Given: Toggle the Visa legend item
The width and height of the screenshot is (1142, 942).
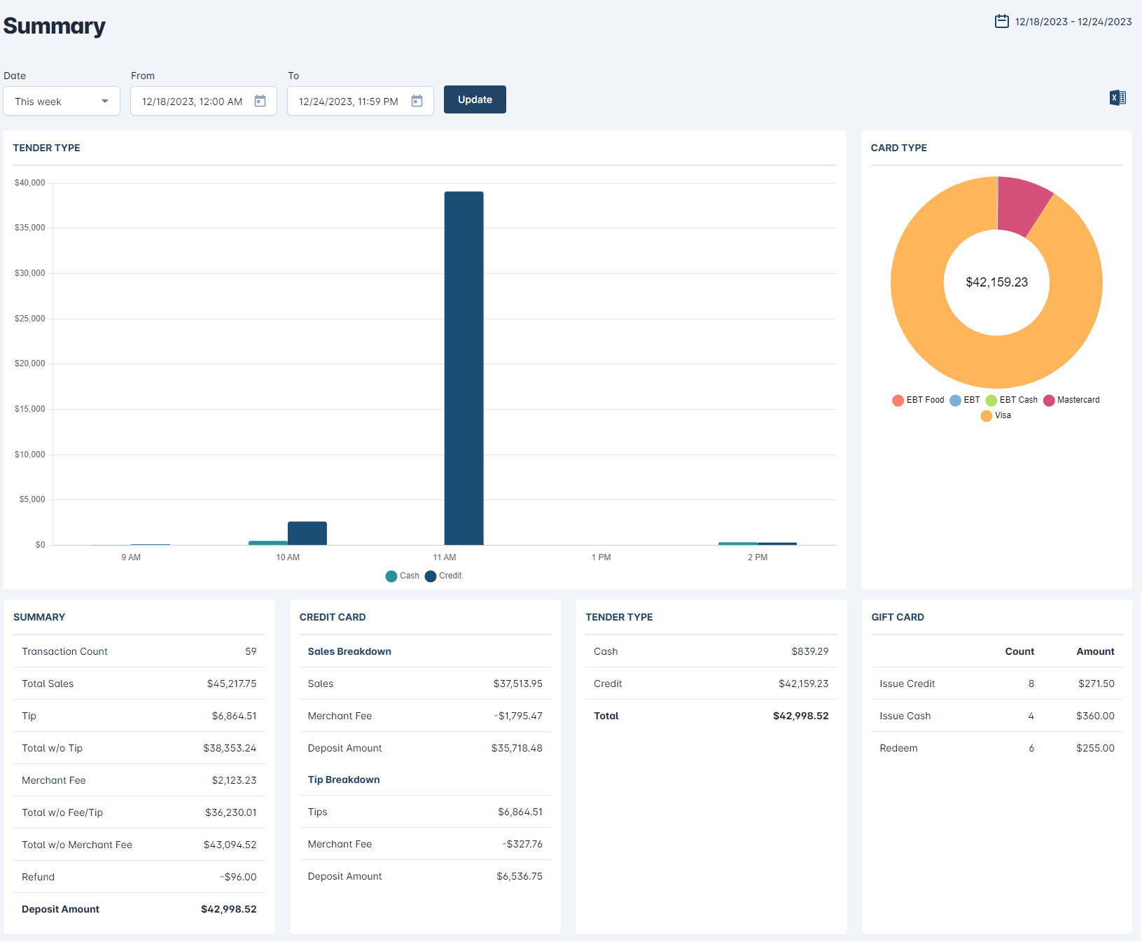Looking at the screenshot, I should 996,415.
